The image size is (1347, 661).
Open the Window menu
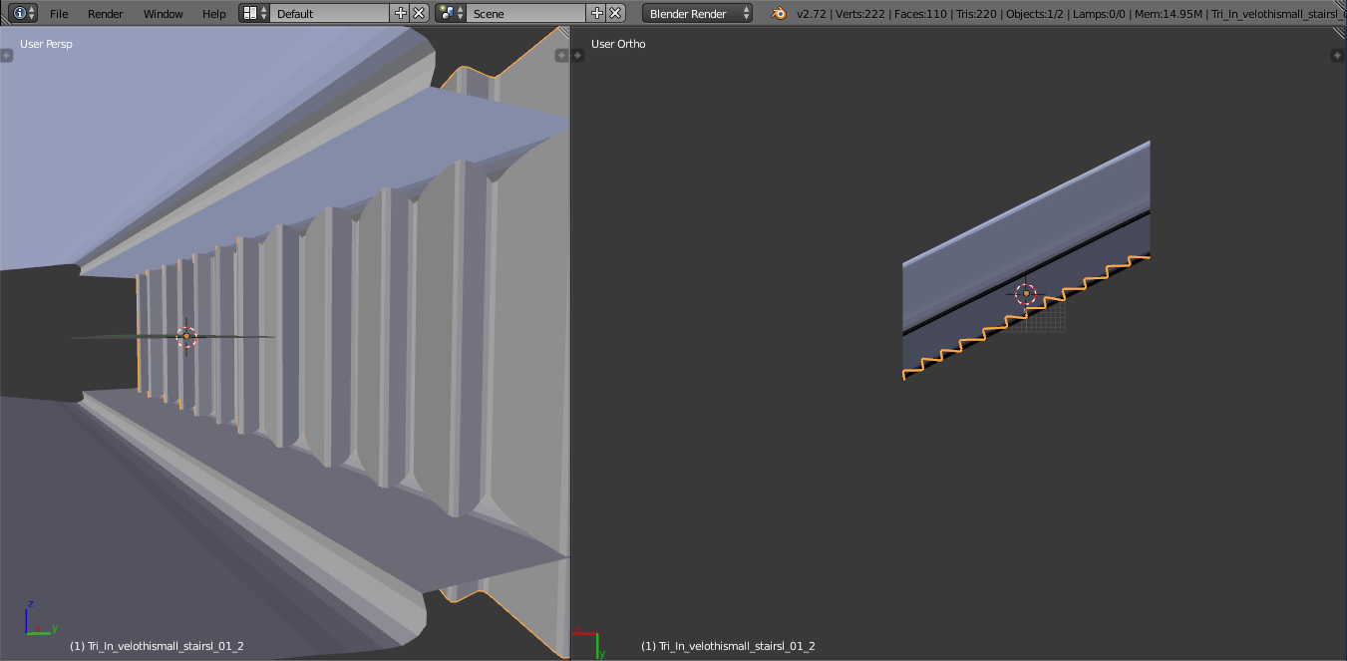coord(163,13)
